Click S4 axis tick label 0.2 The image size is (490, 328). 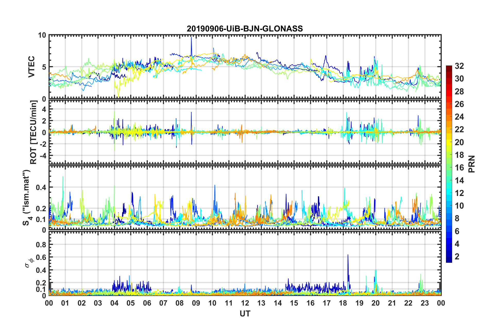pos(41,209)
